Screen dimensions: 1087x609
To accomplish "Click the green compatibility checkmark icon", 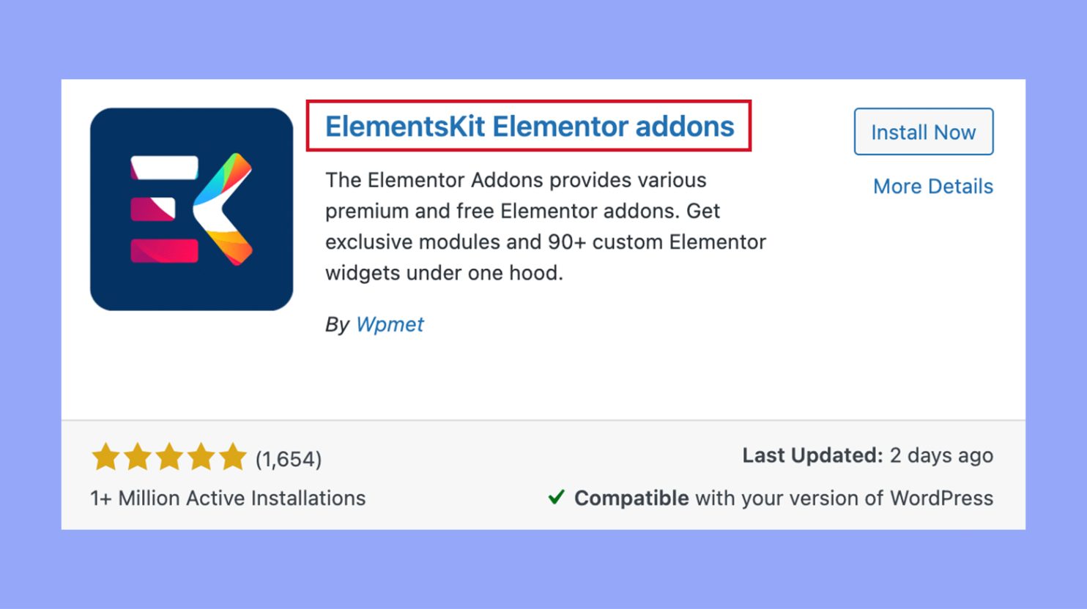I will point(557,498).
